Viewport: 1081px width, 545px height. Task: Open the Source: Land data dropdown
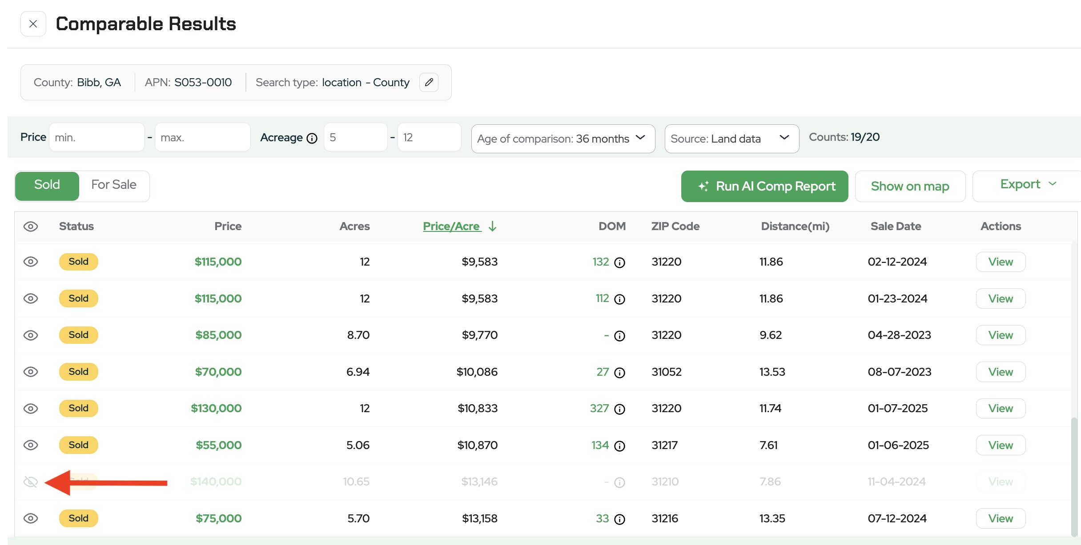(731, 139)
